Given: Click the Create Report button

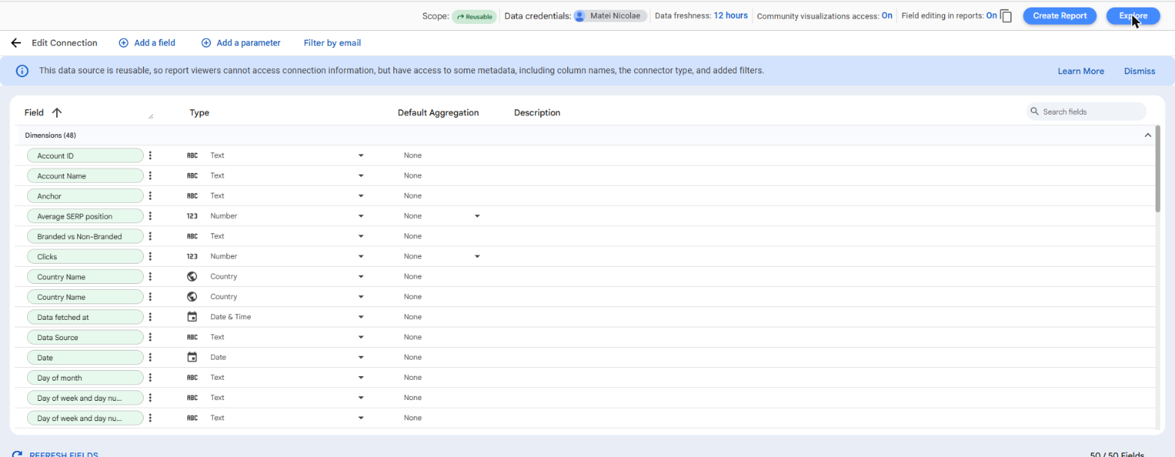Looking at the screenshot, I should coord(1060,16).
